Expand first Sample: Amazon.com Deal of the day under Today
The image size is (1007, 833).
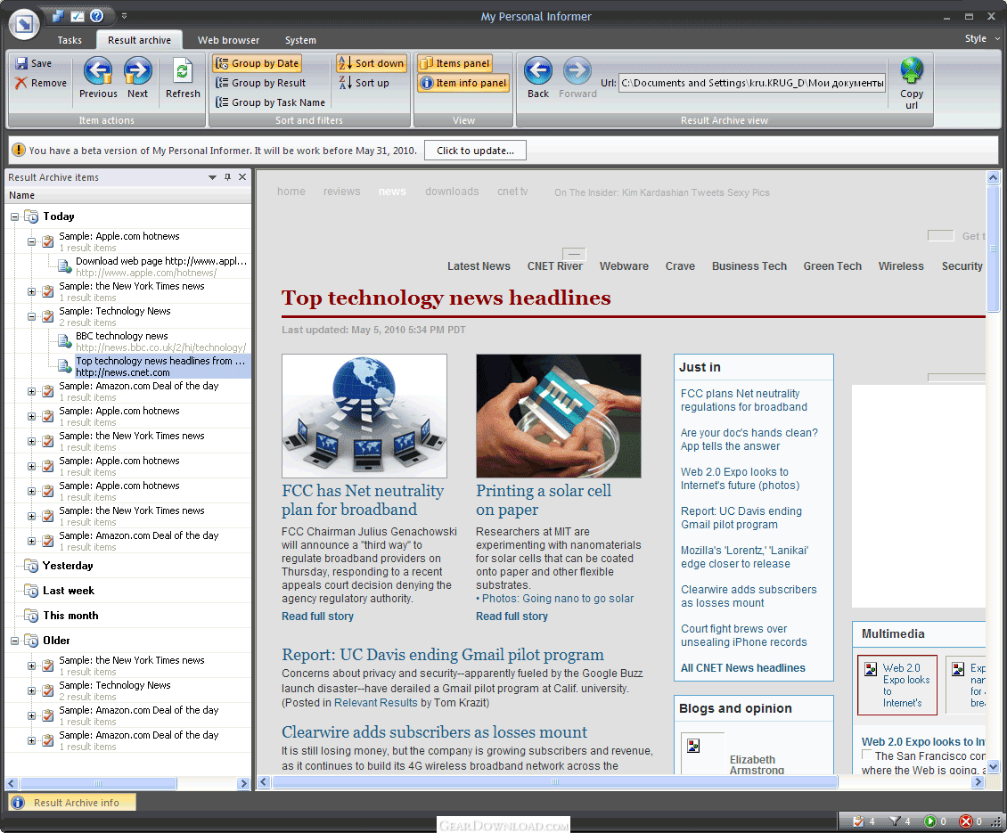click(x=31, y=391)
